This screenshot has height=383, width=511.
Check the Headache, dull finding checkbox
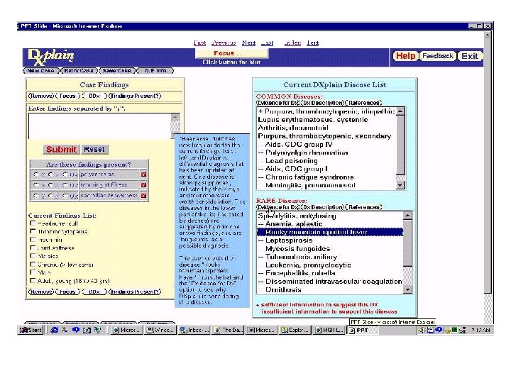click(33, 223)
